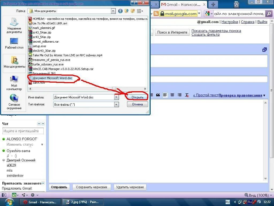Toggle the browser side panel icon at bottom left
This screenshot has width=274, height=206.
[x=4, y=195]
